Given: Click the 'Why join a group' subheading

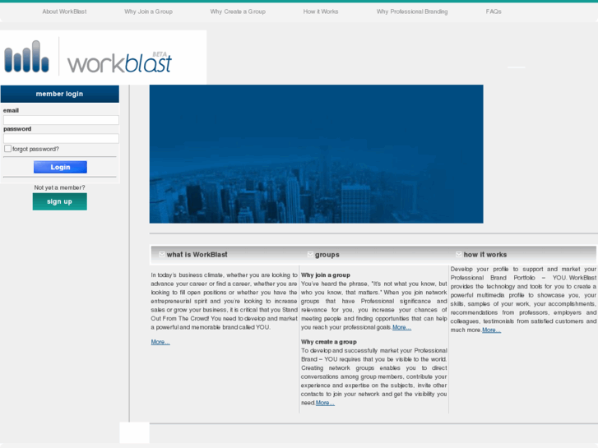Looking at the screenshot, I should [x=325, y=275].
